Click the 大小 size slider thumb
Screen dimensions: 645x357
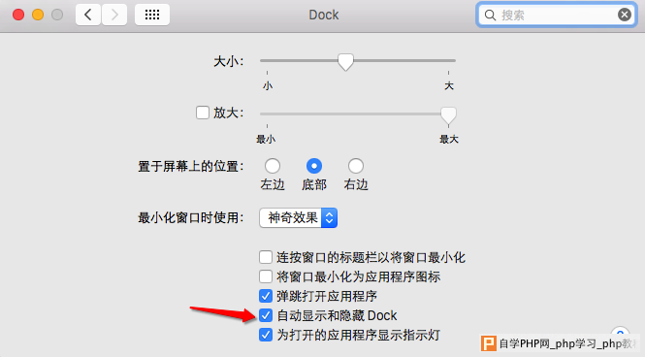click(345, 62)
